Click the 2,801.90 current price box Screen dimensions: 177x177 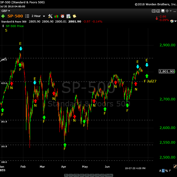point(167,71)
